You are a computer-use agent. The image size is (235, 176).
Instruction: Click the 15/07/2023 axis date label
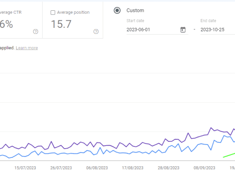(25, 168)
